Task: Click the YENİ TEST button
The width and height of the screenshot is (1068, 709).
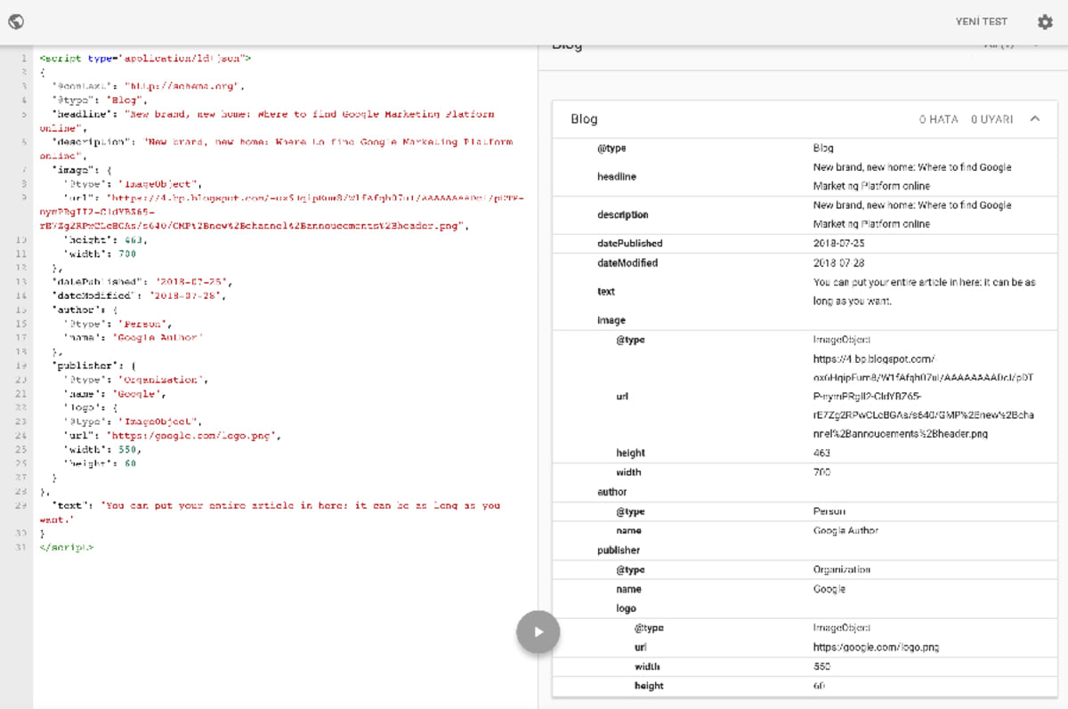Action: (981, 21)
